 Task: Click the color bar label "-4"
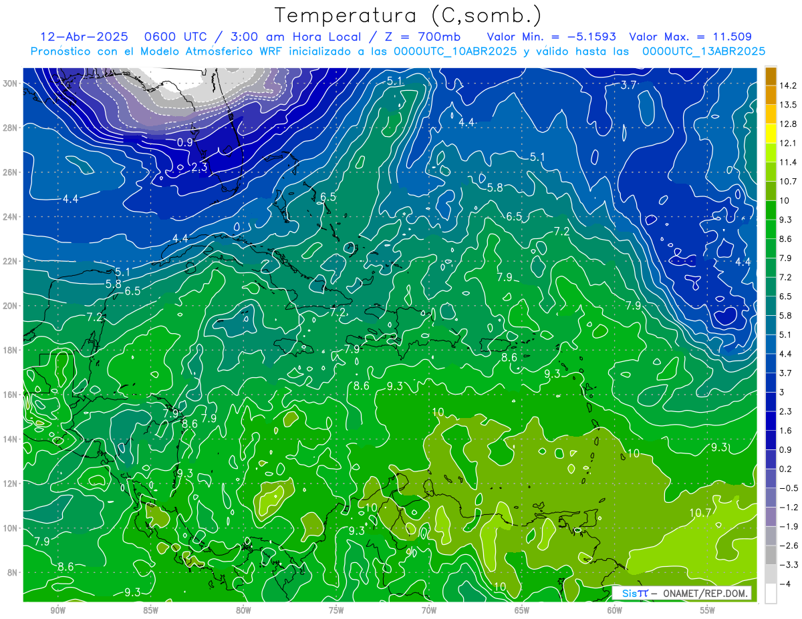pyautogui.click(x=785, y=584)
